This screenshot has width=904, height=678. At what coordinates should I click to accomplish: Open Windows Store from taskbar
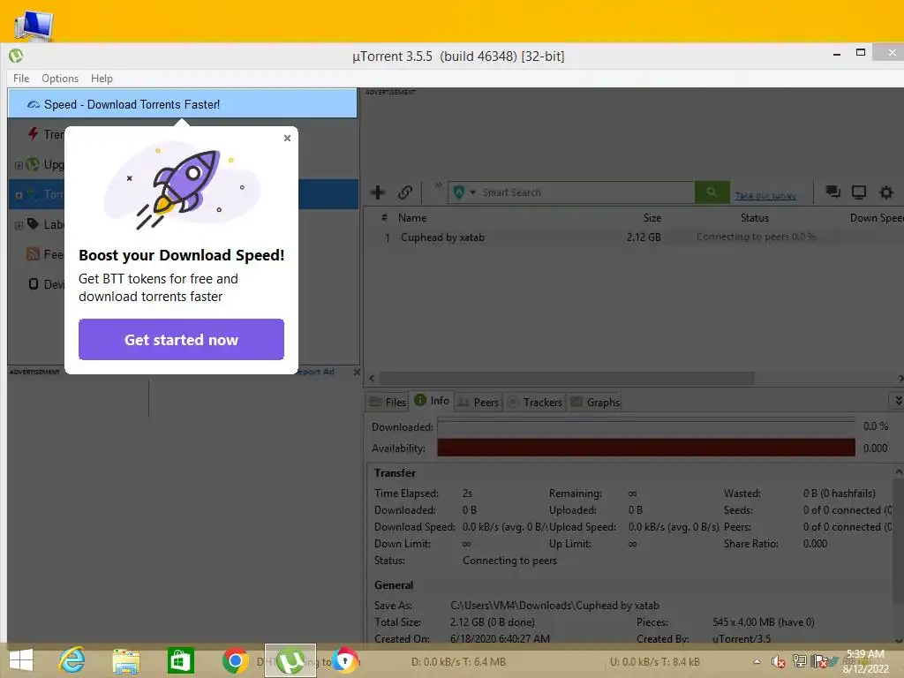click(x=180, y=660)
